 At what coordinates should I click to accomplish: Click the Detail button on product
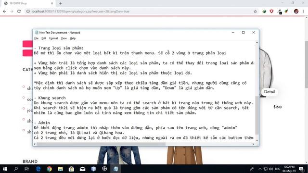[269, 92]
